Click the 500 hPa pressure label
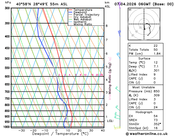 (8, 58)
